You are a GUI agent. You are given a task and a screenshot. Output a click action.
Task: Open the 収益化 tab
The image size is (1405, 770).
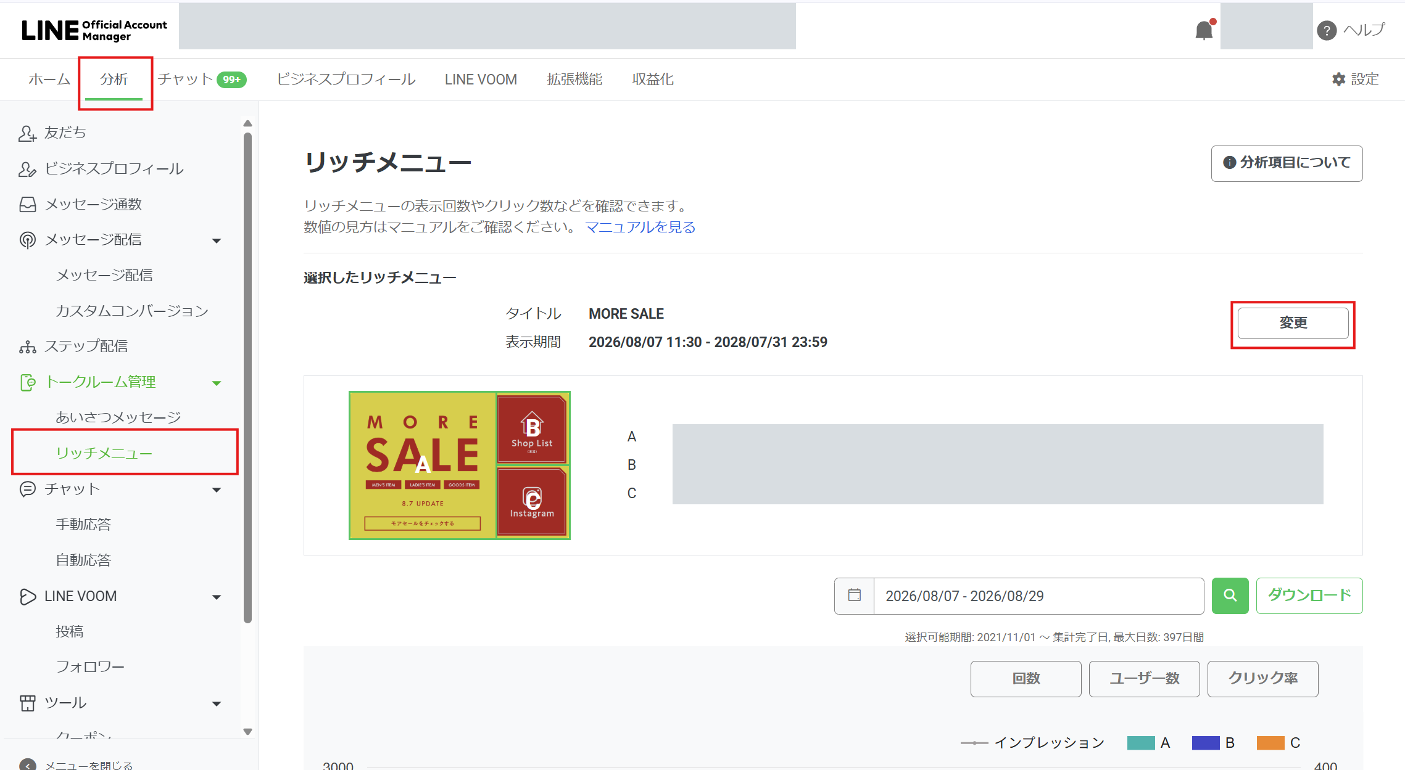[x=653, y=80]
